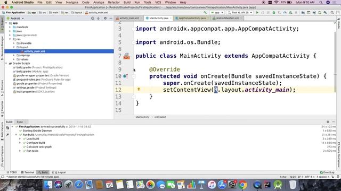Click the pin icon in Build panel sidebar
The height and width of the screenshot is (191, 341).
[7, 134]
